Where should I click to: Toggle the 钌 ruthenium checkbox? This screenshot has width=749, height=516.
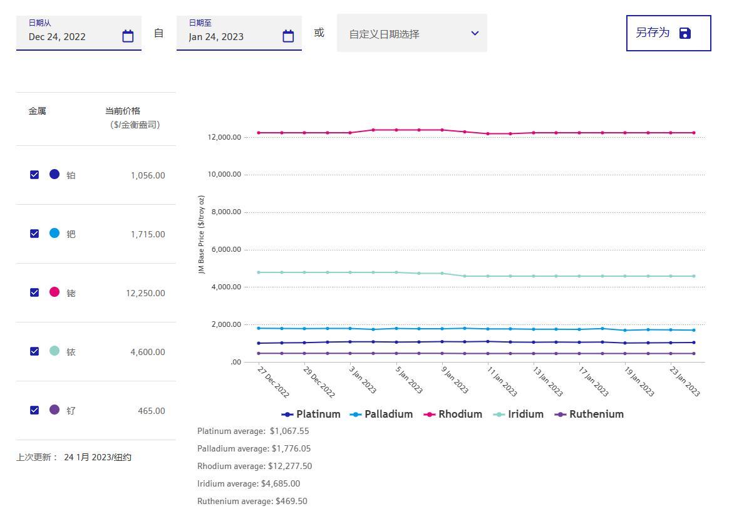point(34,410)
